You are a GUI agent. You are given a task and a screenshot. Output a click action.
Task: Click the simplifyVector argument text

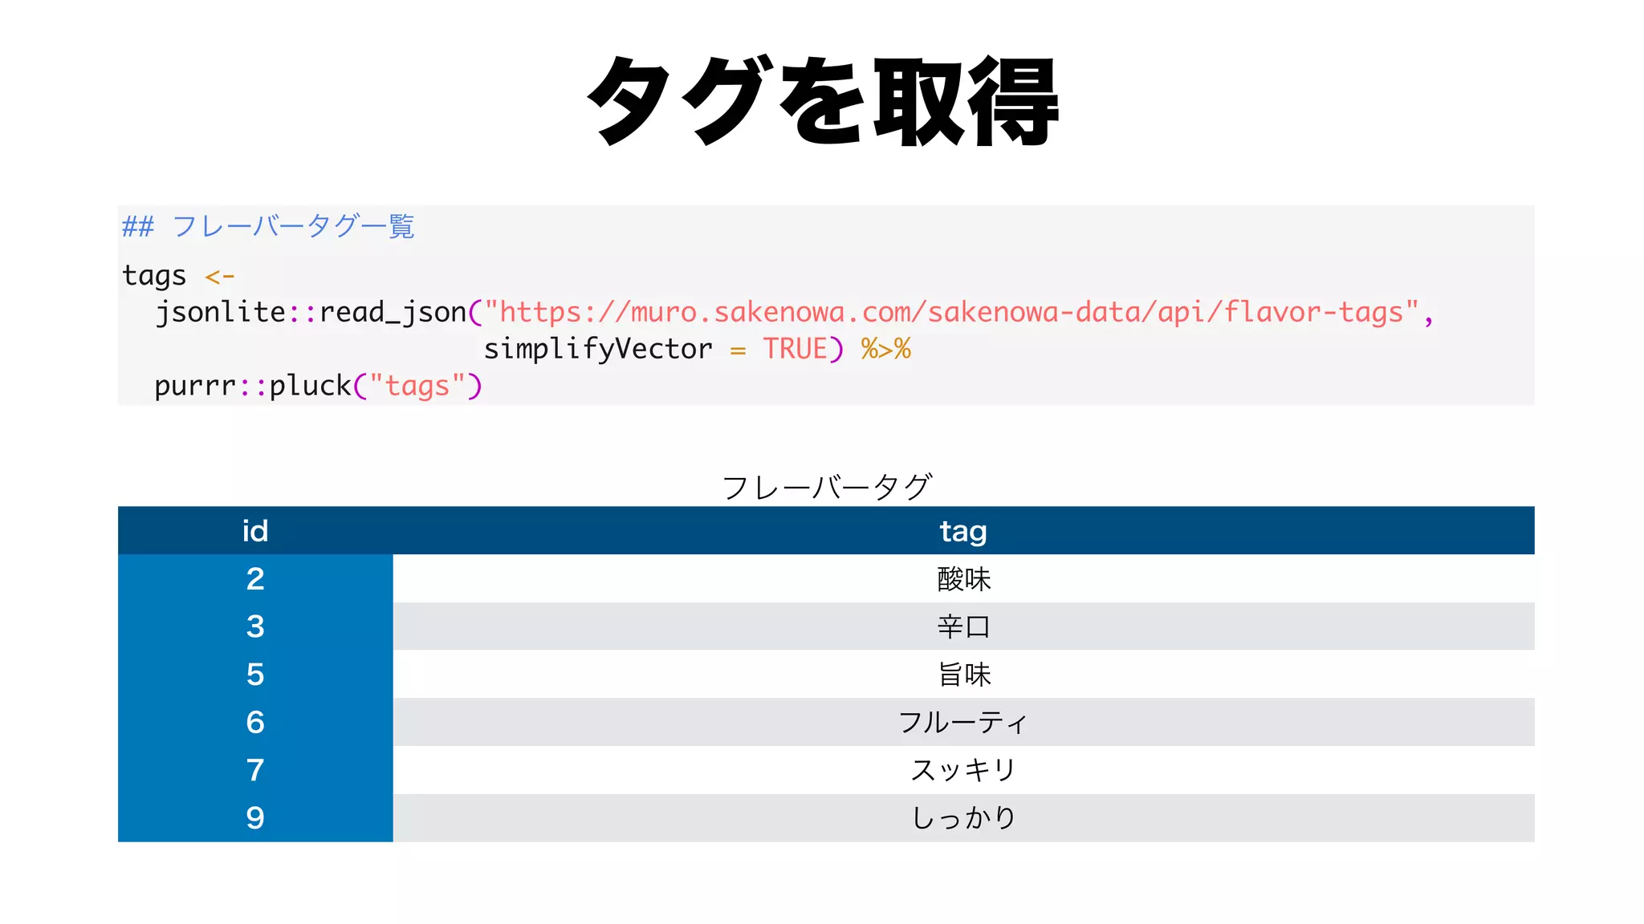click(x=598, y=349)
